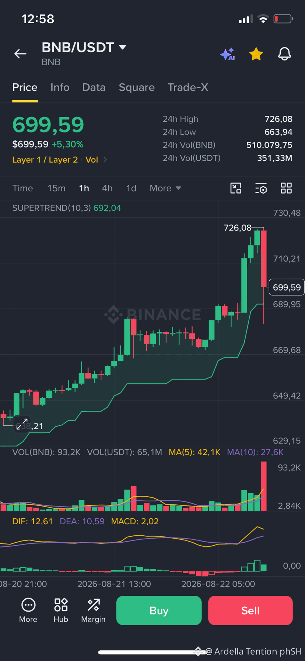
Task: Tap the 699,59 current price tag on axis
Action: 287,287
